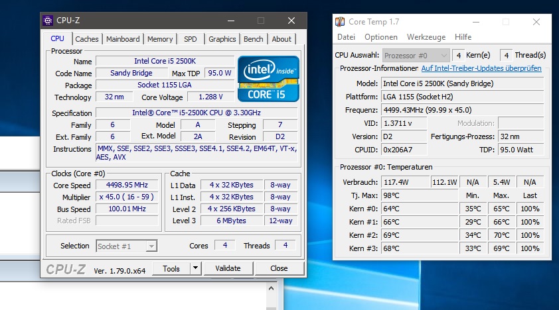Click the TDP value 95.0 Watt

coord(521,150)
